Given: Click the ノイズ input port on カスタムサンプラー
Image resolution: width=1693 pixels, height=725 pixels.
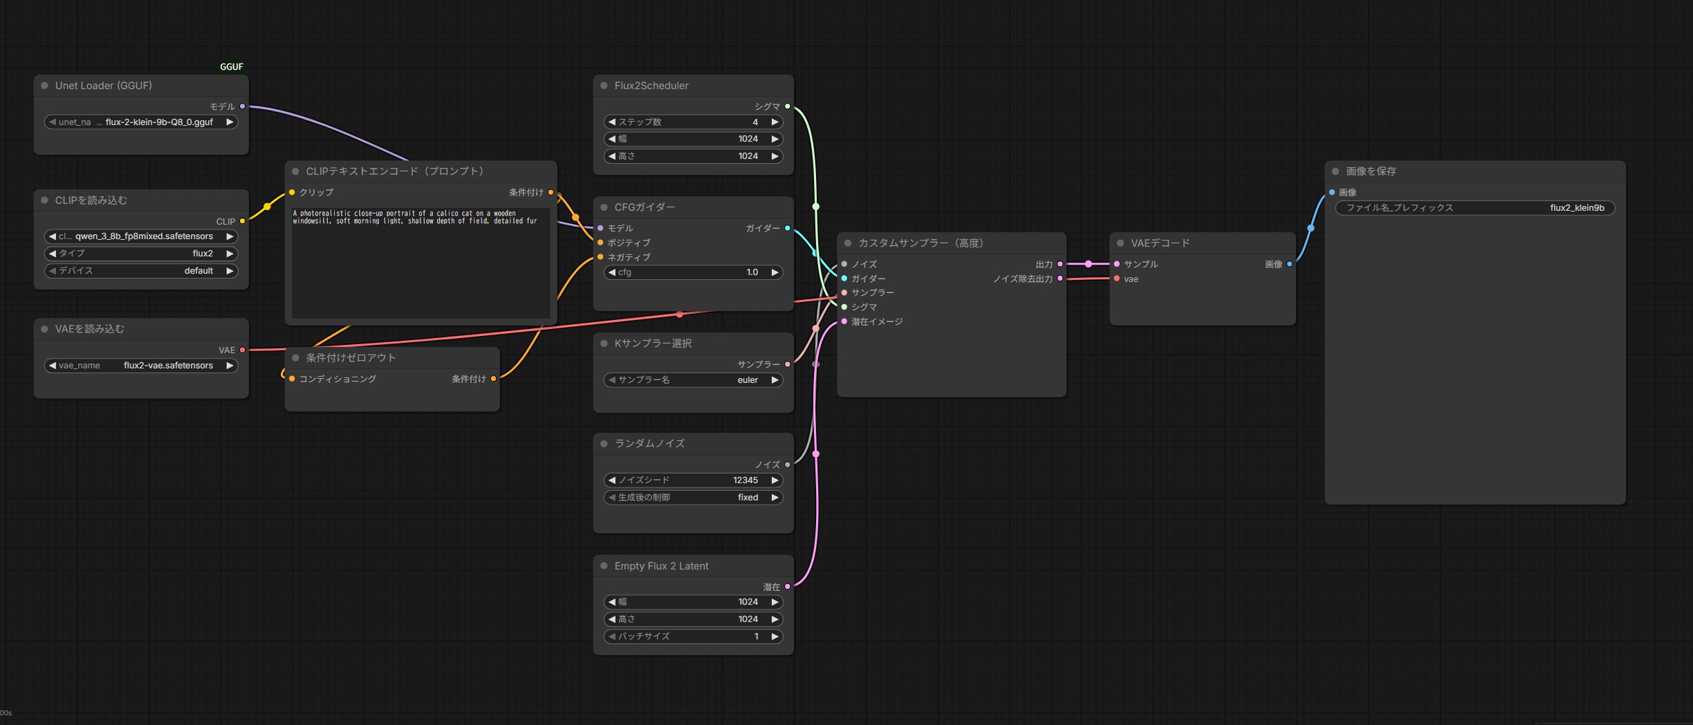Looking at the screenshot, I should 844,264.
